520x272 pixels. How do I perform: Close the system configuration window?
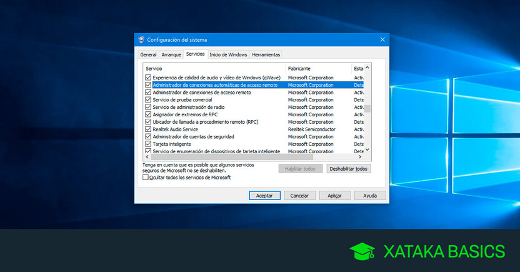point(382,39)
